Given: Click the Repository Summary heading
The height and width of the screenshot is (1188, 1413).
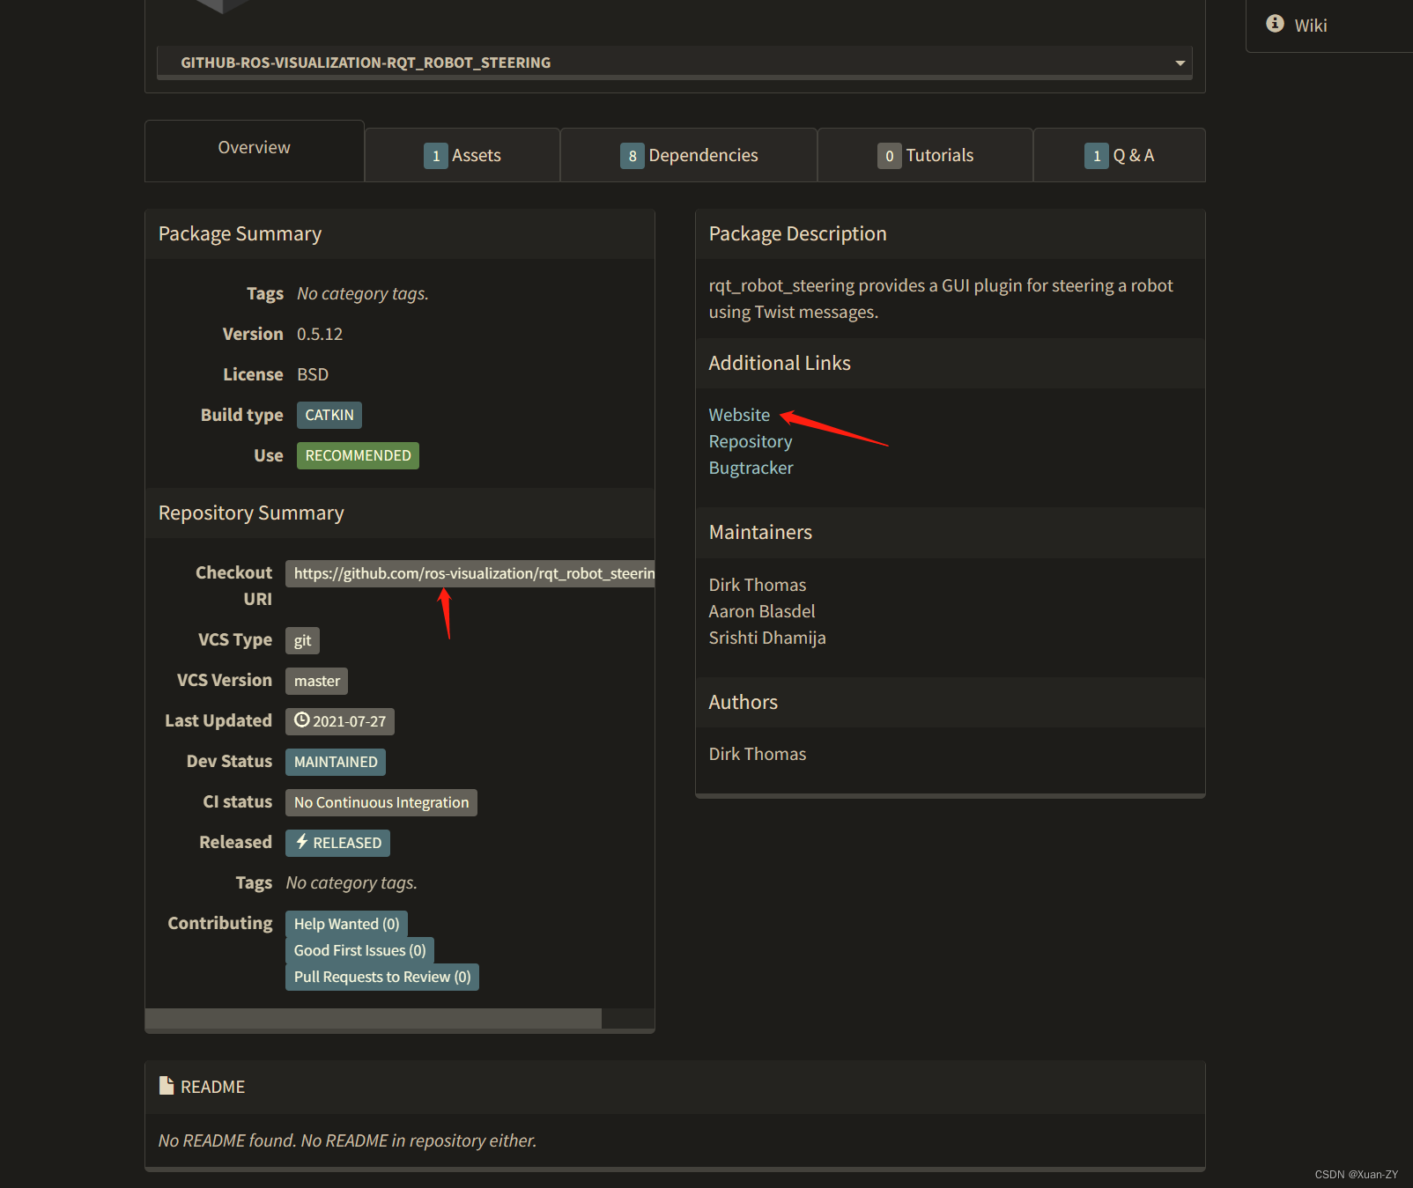Looking at the screenshot, I should pos(251,513).
